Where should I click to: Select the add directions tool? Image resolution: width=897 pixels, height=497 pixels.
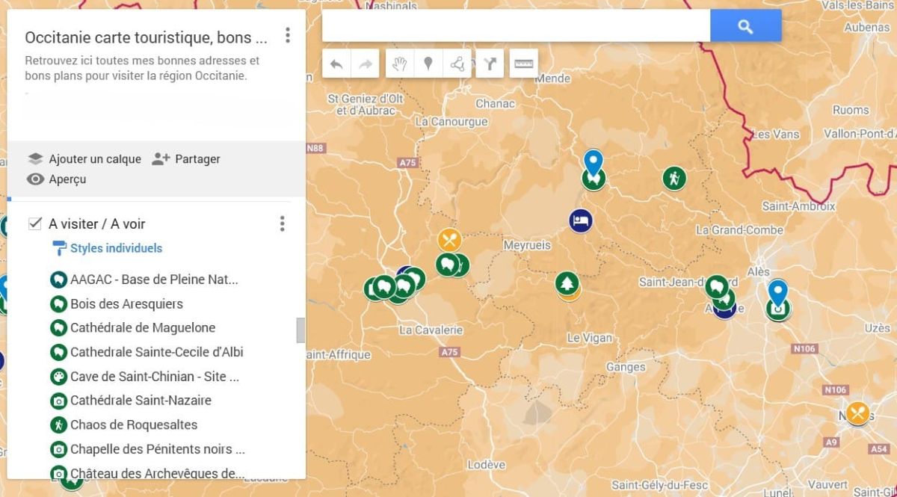[490, 64]
